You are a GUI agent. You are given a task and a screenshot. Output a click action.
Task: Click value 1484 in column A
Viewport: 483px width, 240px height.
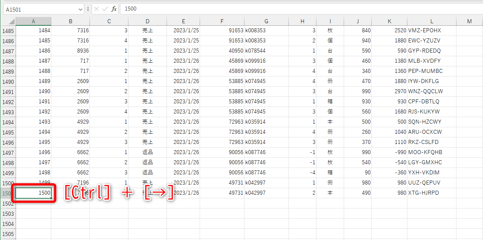pyautogui.click(x=33, y=30)
